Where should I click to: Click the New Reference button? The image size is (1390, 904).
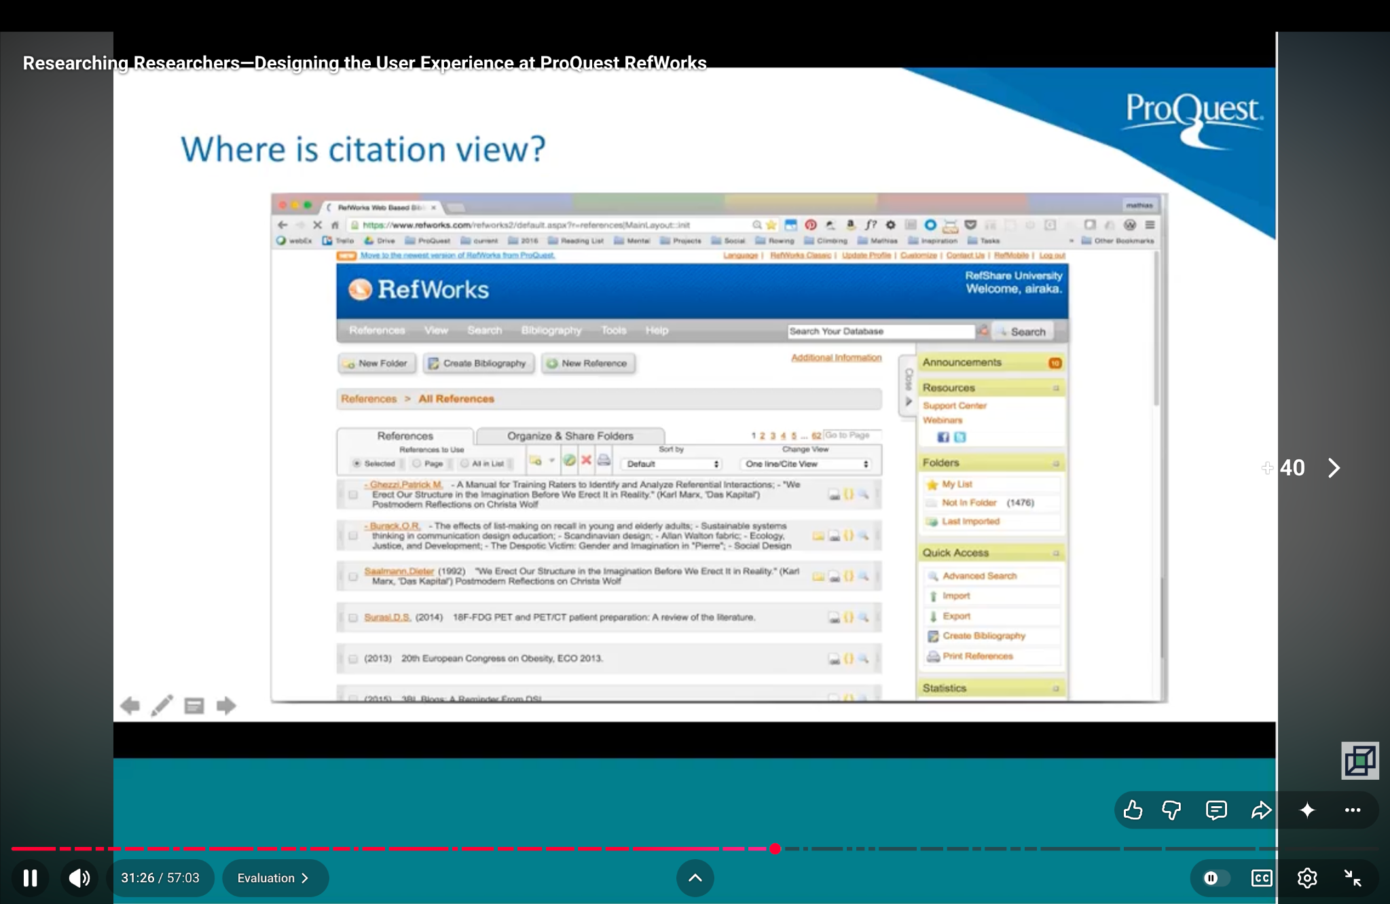pos(587,363)
